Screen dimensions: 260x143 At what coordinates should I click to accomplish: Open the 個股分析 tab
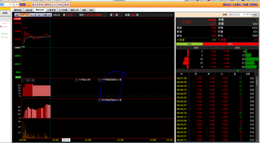coord(74,10)
